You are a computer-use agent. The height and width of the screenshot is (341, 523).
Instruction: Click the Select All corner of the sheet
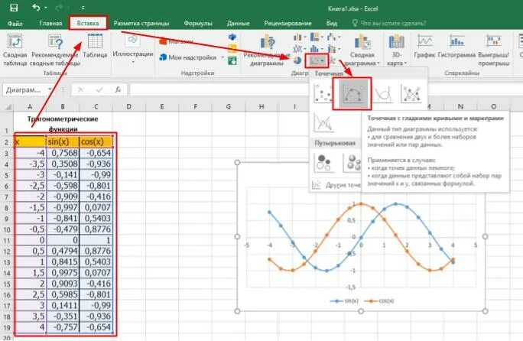coord(8,107)
